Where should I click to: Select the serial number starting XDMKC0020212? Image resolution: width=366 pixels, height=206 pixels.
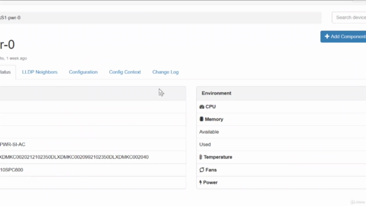point(74,157)
